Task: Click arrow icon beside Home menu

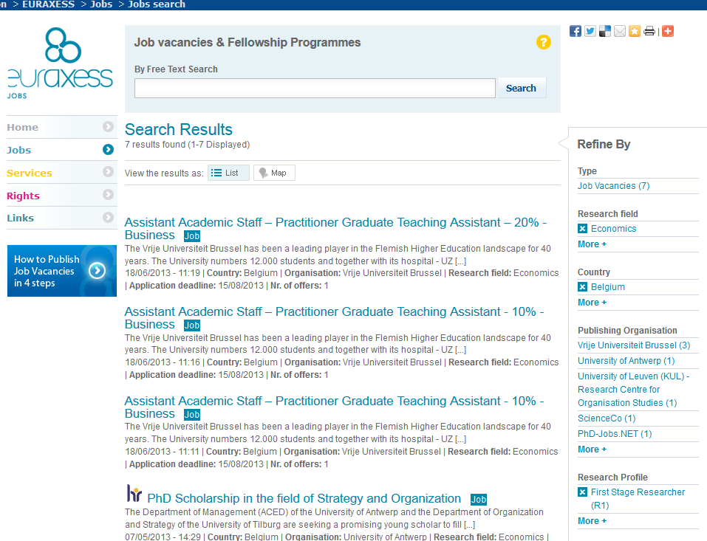Action: pos(108,127)
